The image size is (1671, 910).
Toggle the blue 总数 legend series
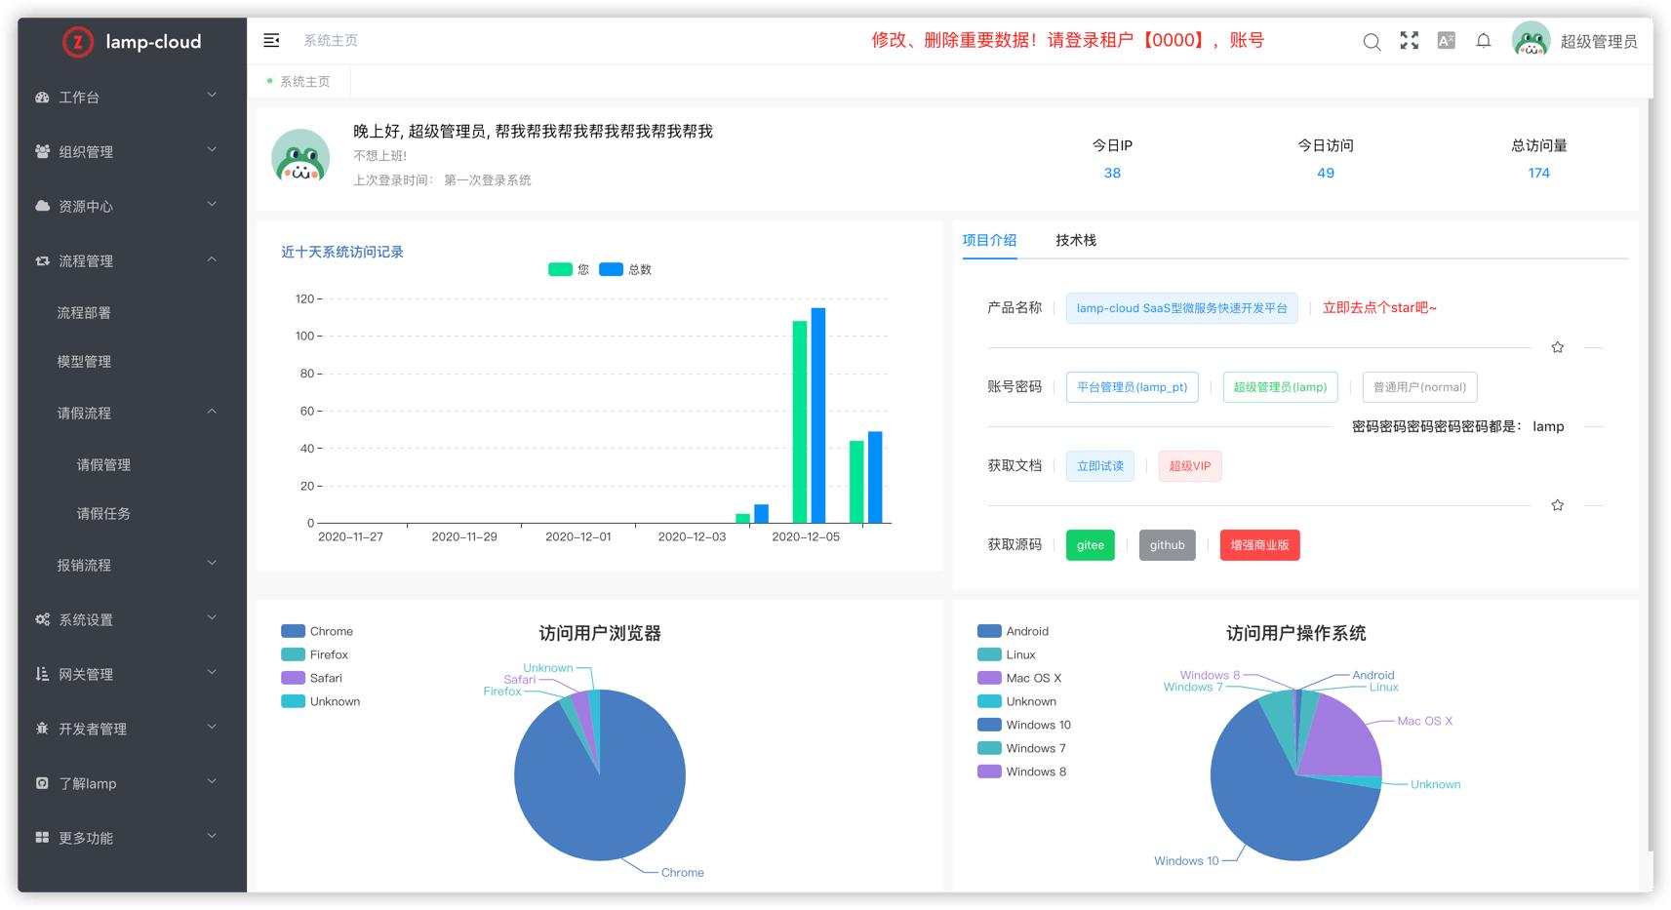click(611, 270)
